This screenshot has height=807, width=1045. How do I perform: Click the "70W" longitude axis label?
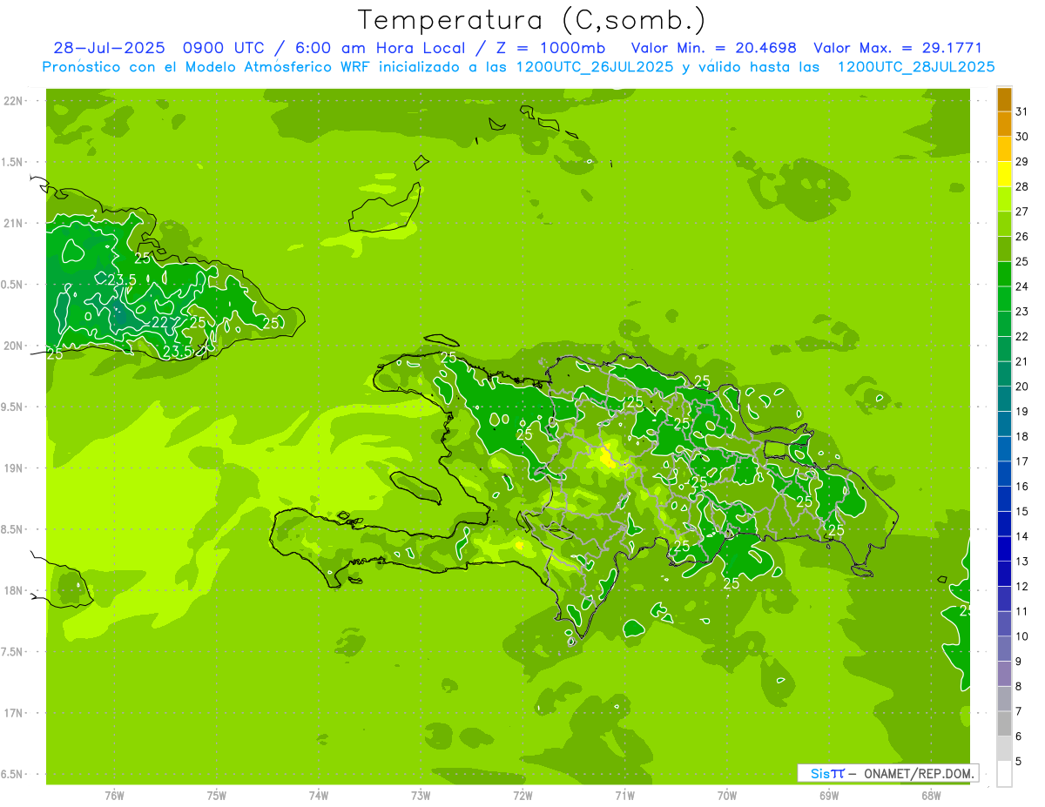[x=727, y=796]
